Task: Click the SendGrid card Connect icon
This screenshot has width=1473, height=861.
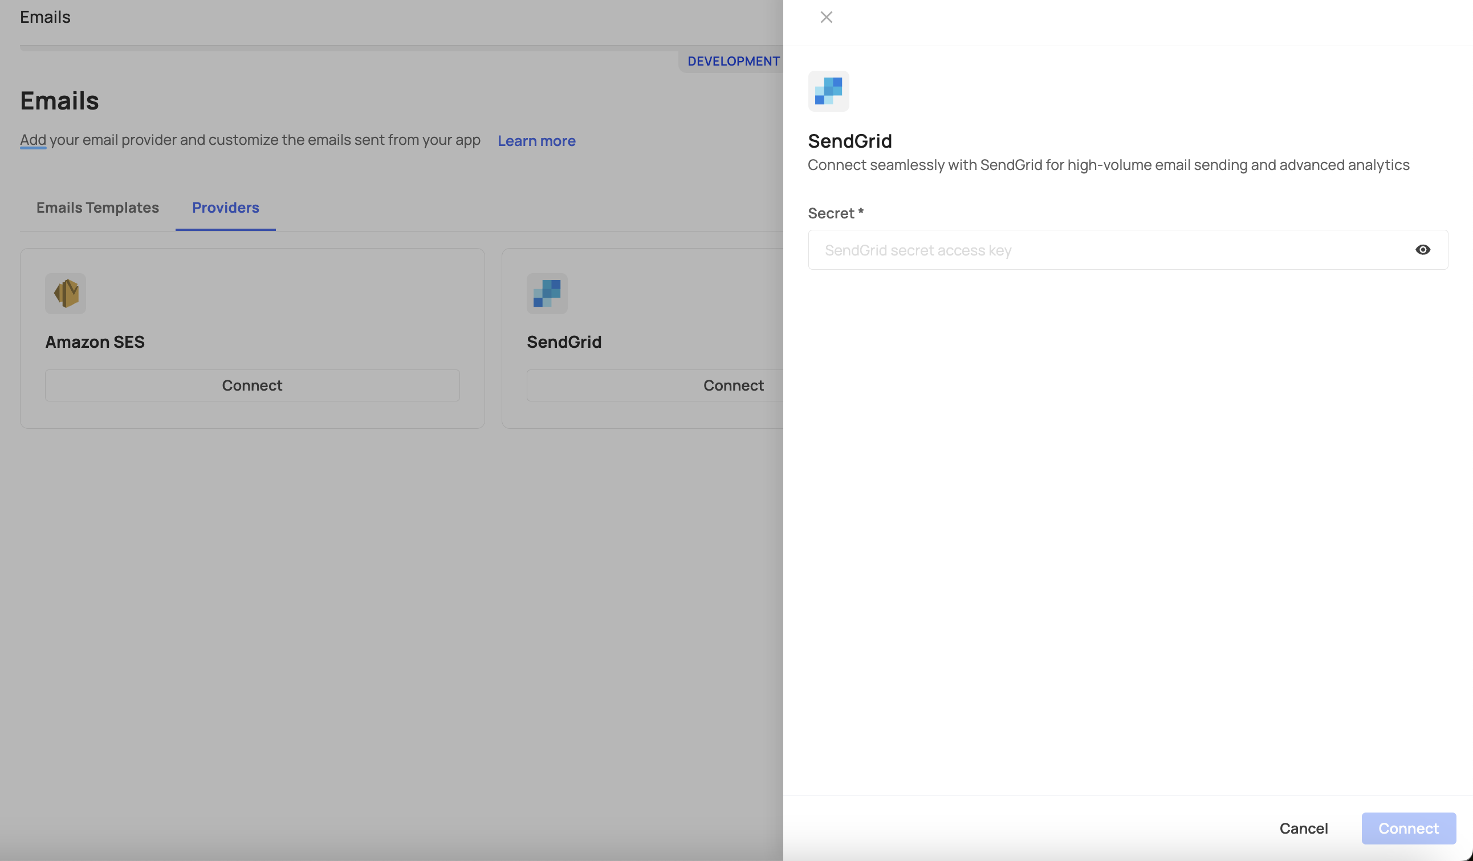Action: [734, 385]
